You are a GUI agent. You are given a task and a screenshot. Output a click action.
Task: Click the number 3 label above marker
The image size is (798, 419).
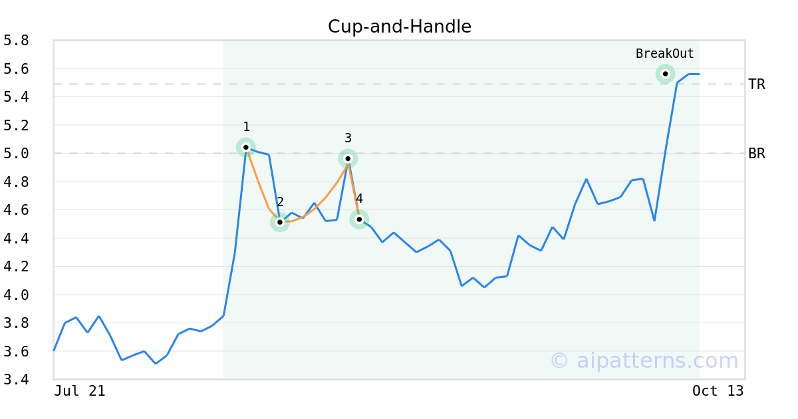(348, 138)
